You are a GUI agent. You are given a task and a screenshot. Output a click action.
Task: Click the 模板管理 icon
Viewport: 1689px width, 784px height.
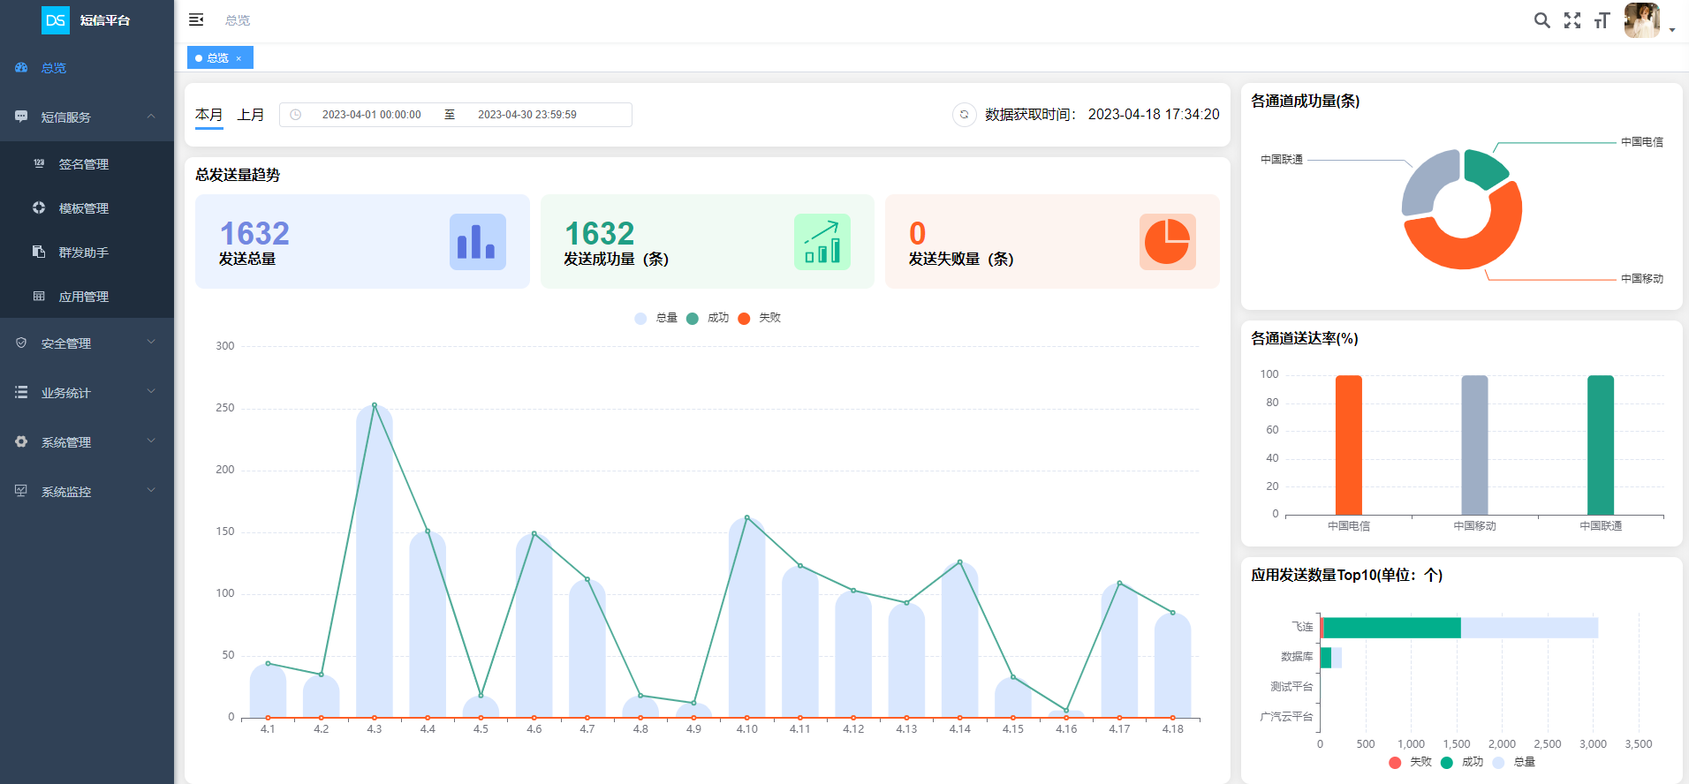[39, 207]
